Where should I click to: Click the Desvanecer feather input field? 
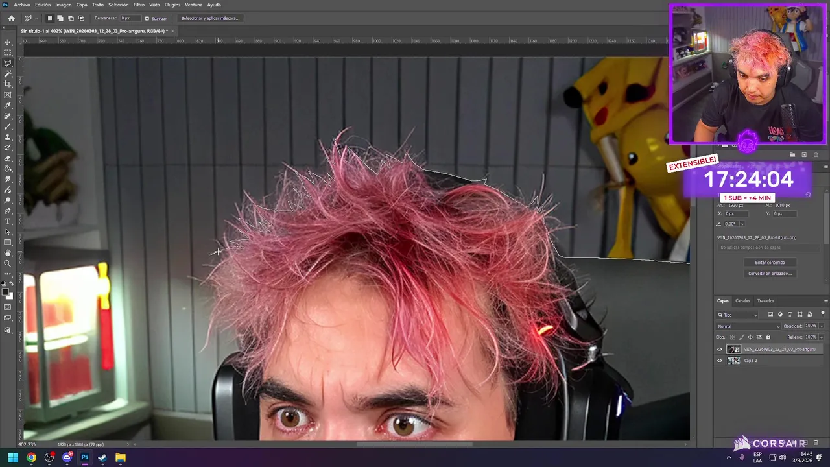(130, 18)
